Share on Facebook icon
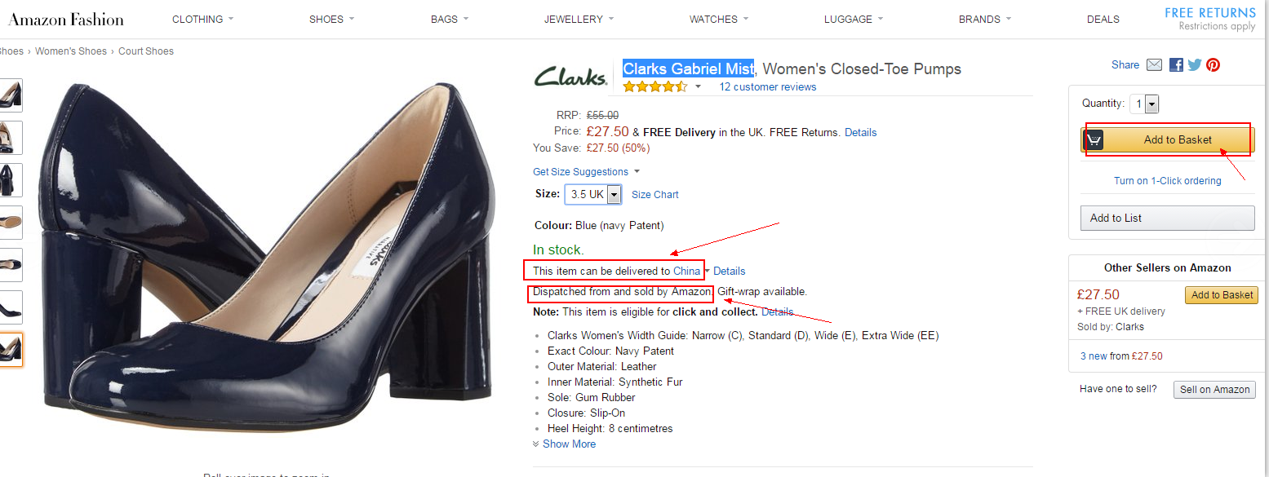The height and width of the screenshot is (477, 1269). tap(1176, 65)
